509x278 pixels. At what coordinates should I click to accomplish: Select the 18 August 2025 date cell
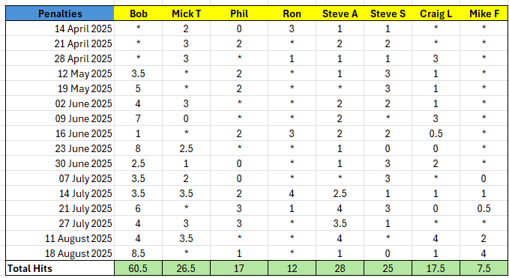pos(60,253)
